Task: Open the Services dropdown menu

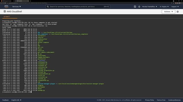Action: [17, 7]
